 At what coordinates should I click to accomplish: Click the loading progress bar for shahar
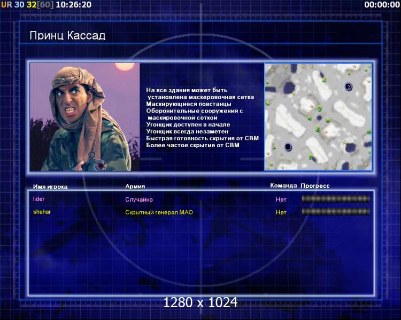click(x=335, y=212)
